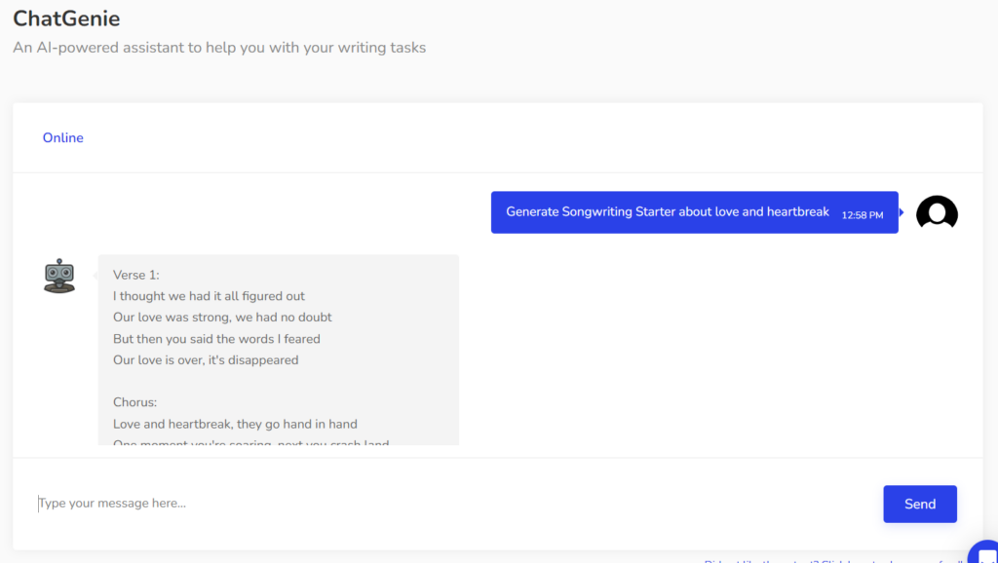Click the partially visible last lyric line

coord(250,443)
